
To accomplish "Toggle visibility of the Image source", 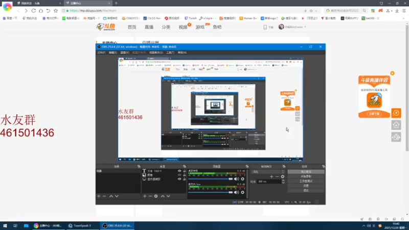I will (179, 175).
